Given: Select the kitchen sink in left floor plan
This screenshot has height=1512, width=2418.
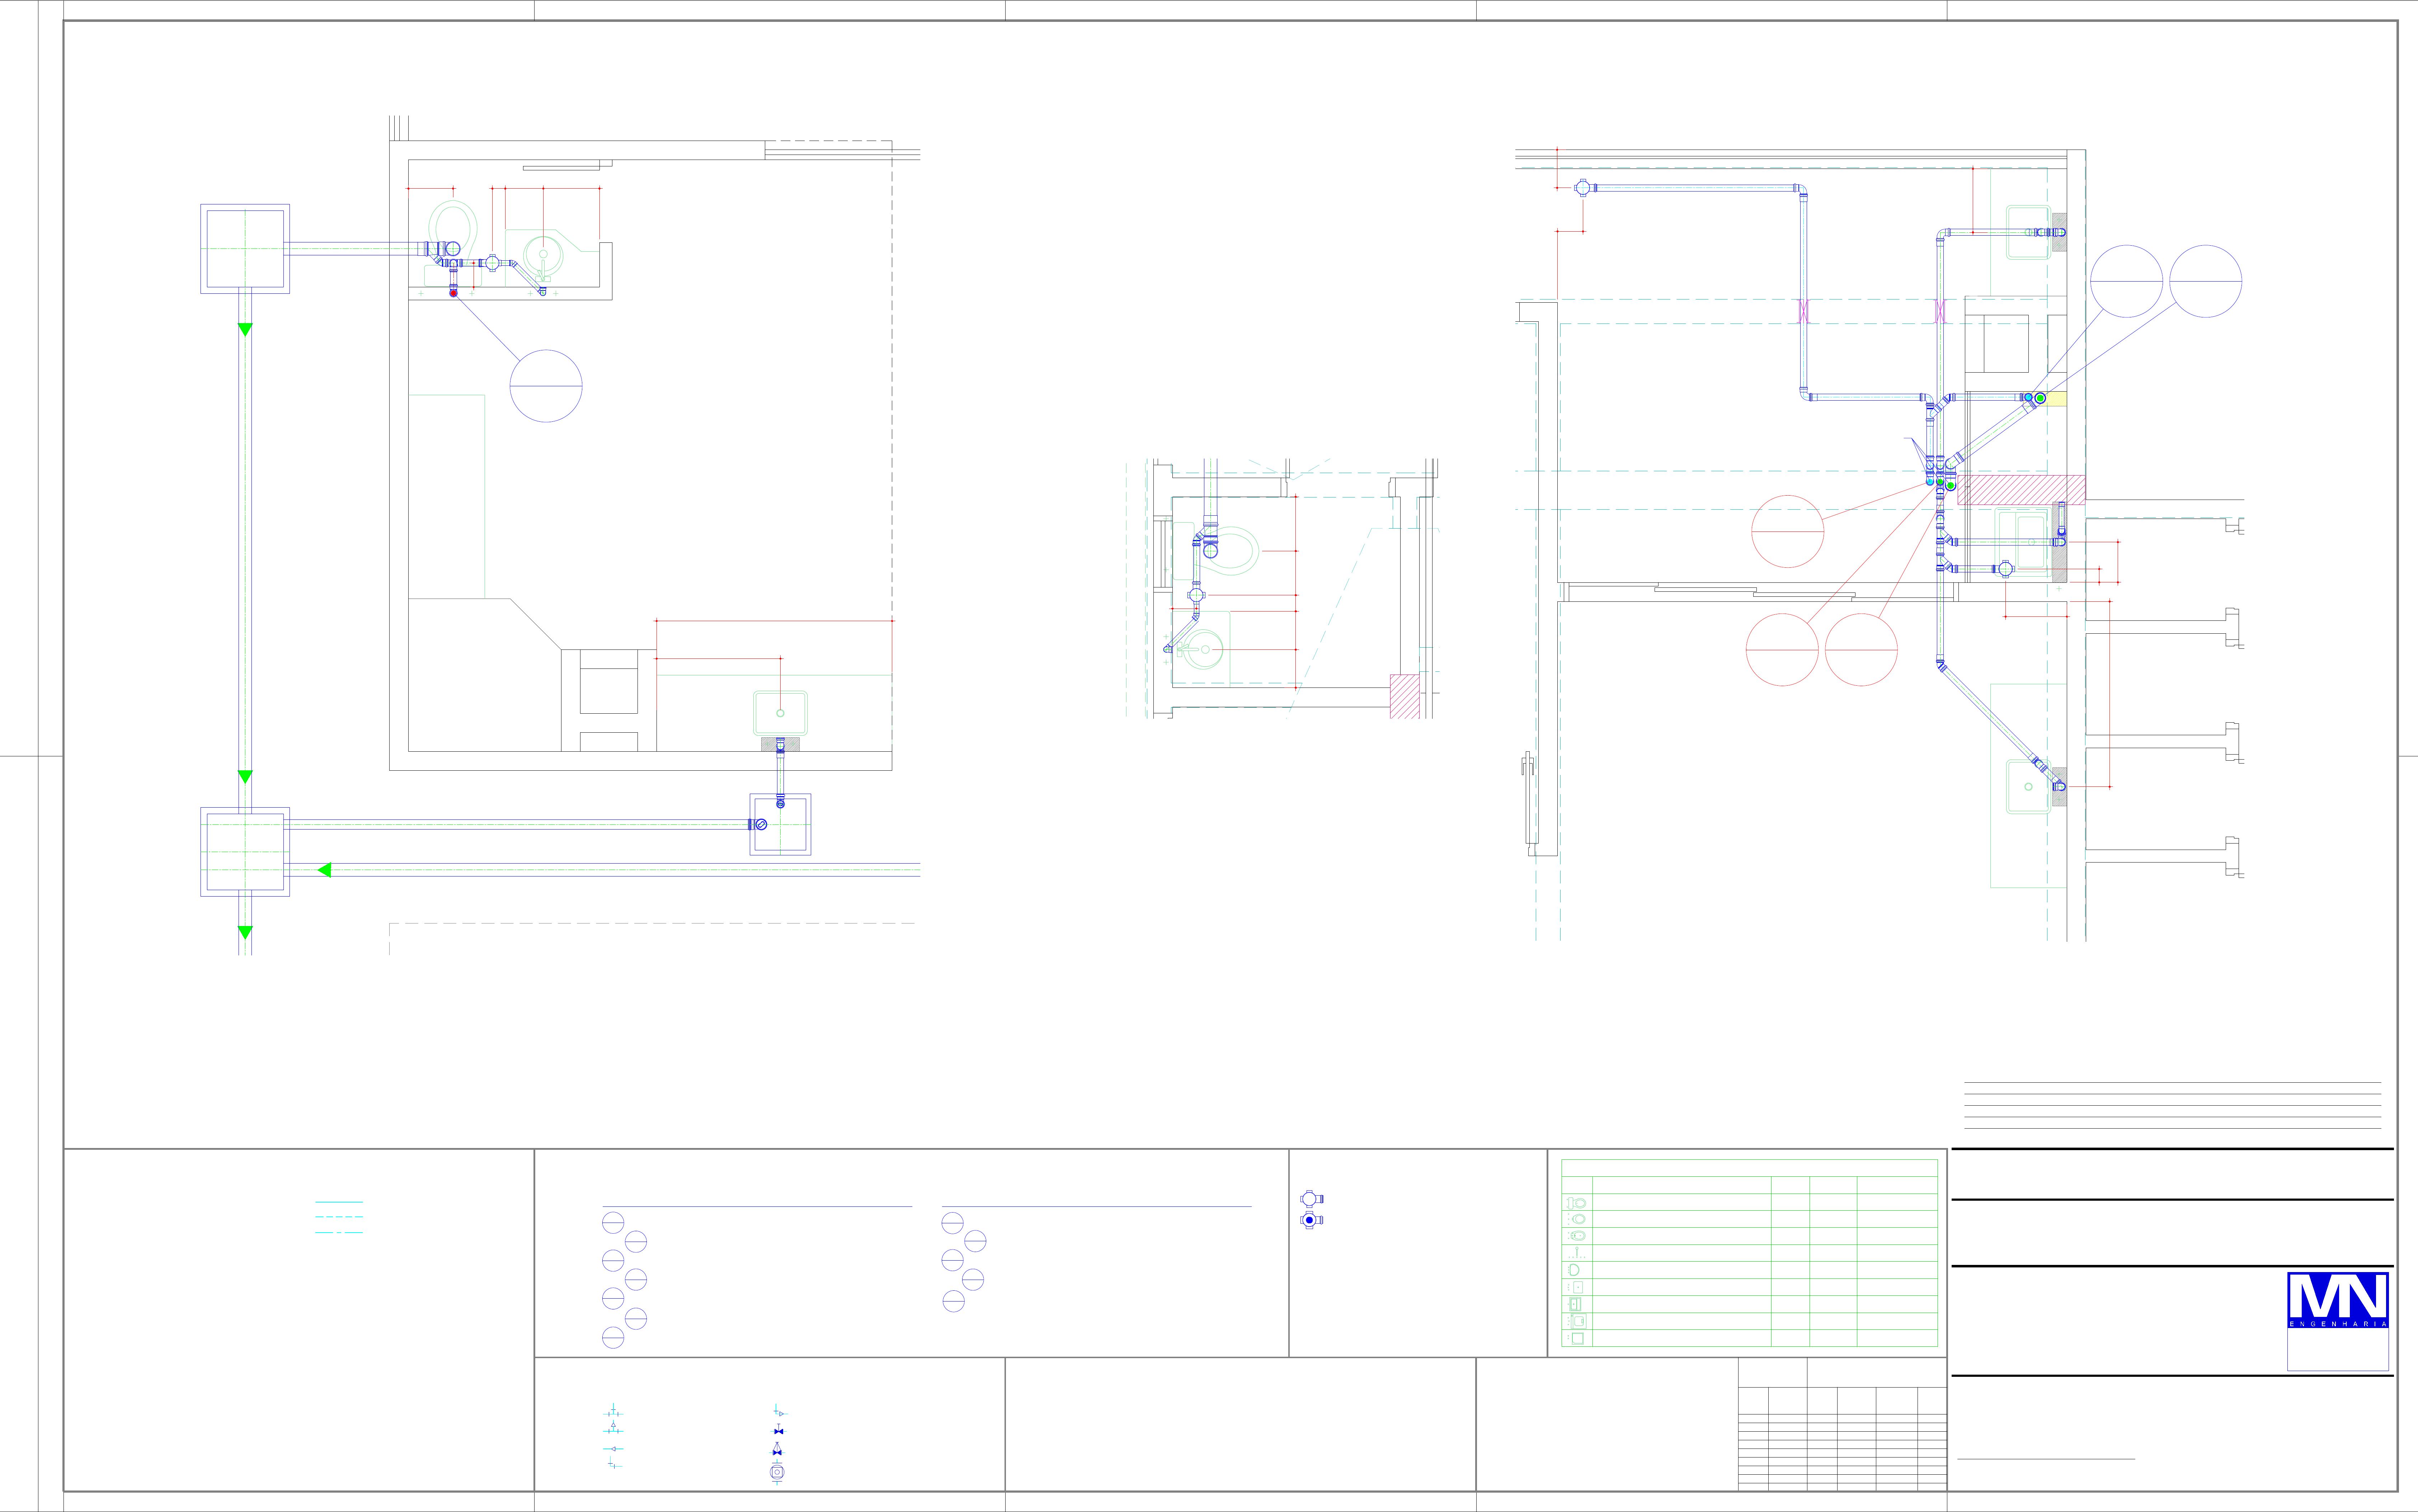Looking at the screenshot, I should tap(780, 713).
